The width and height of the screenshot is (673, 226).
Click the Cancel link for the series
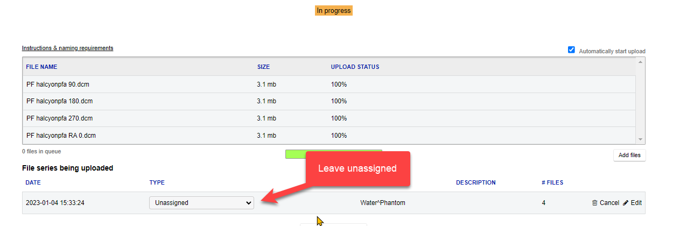click(x=609, y=203)
